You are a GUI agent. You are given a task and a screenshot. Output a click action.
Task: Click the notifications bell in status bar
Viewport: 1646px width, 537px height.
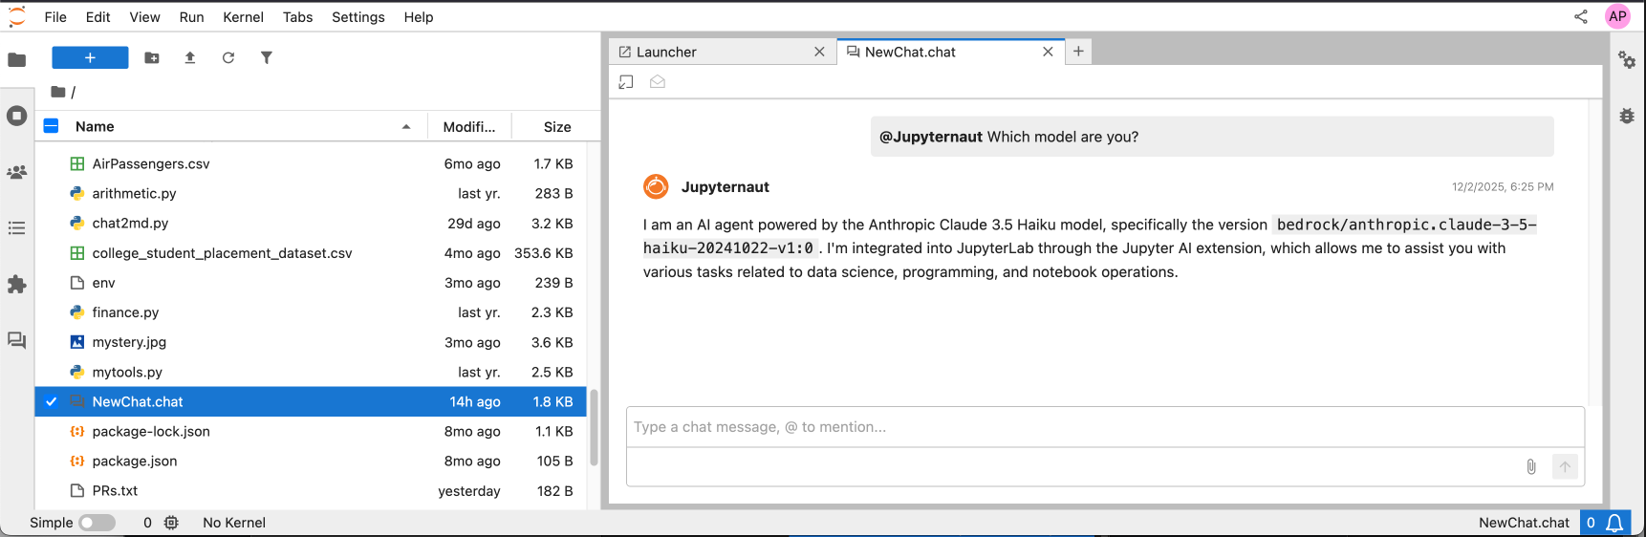1614,523
